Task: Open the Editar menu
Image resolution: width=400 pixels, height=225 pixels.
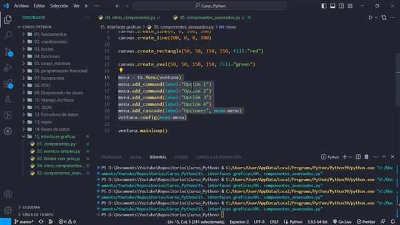Action: (x=39, y=6)
